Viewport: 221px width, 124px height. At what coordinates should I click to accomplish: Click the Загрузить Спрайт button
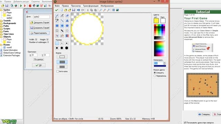tap(40, 22)
